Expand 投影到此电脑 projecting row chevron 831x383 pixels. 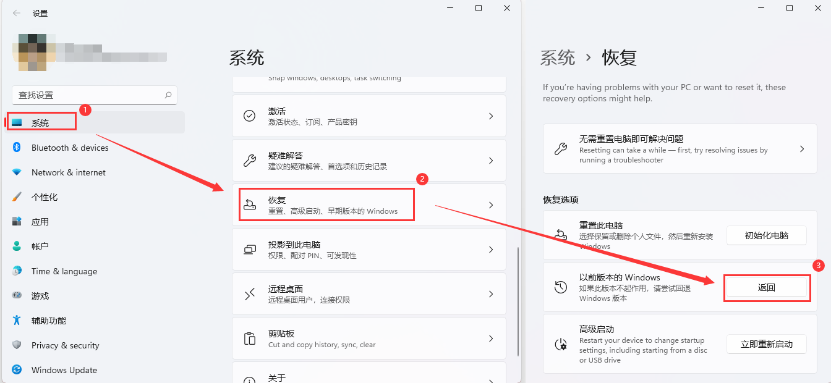pyautogui.click(x=491, y=250)
